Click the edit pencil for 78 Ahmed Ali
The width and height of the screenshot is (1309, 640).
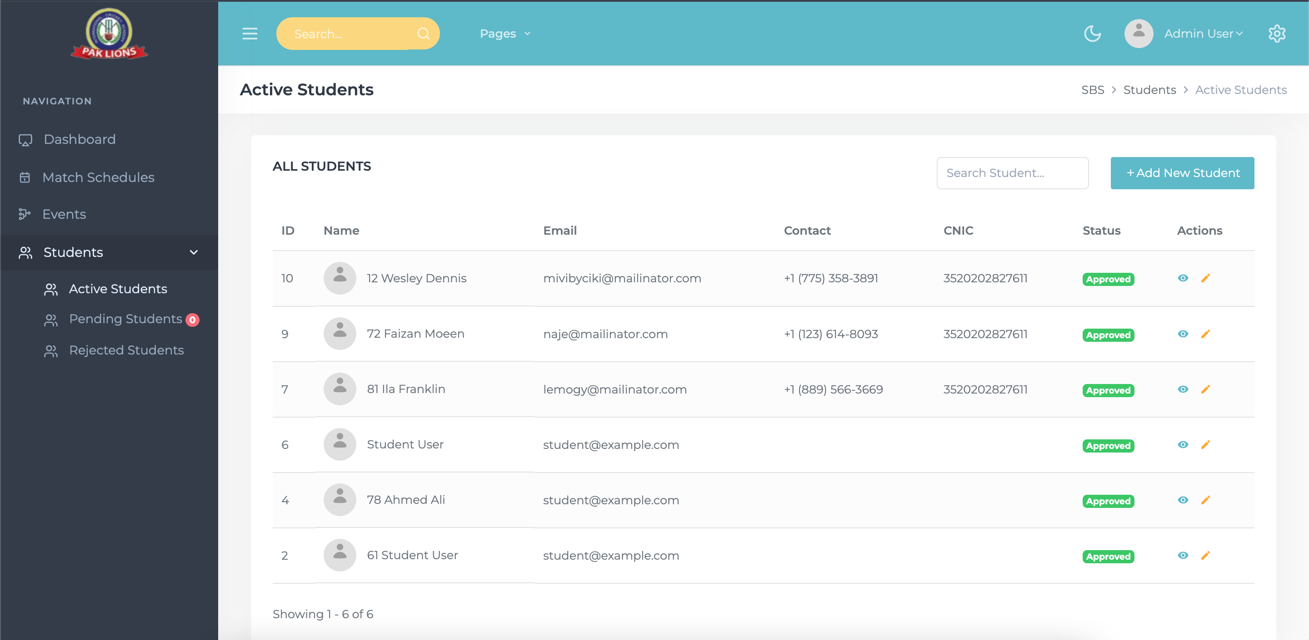click(1205, 500)
